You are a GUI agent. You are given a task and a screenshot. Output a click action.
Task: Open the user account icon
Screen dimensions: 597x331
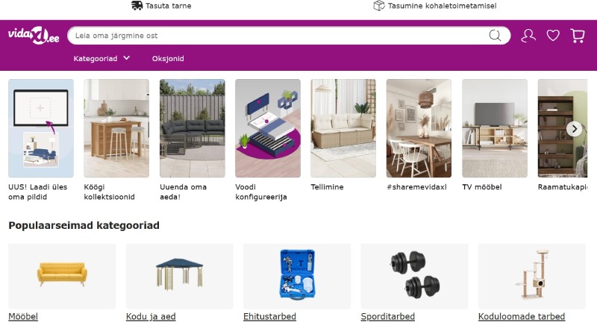point(528,35)
